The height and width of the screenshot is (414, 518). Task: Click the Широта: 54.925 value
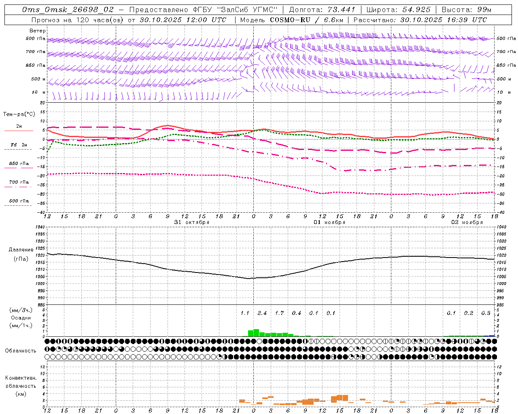tap(398, 10)
